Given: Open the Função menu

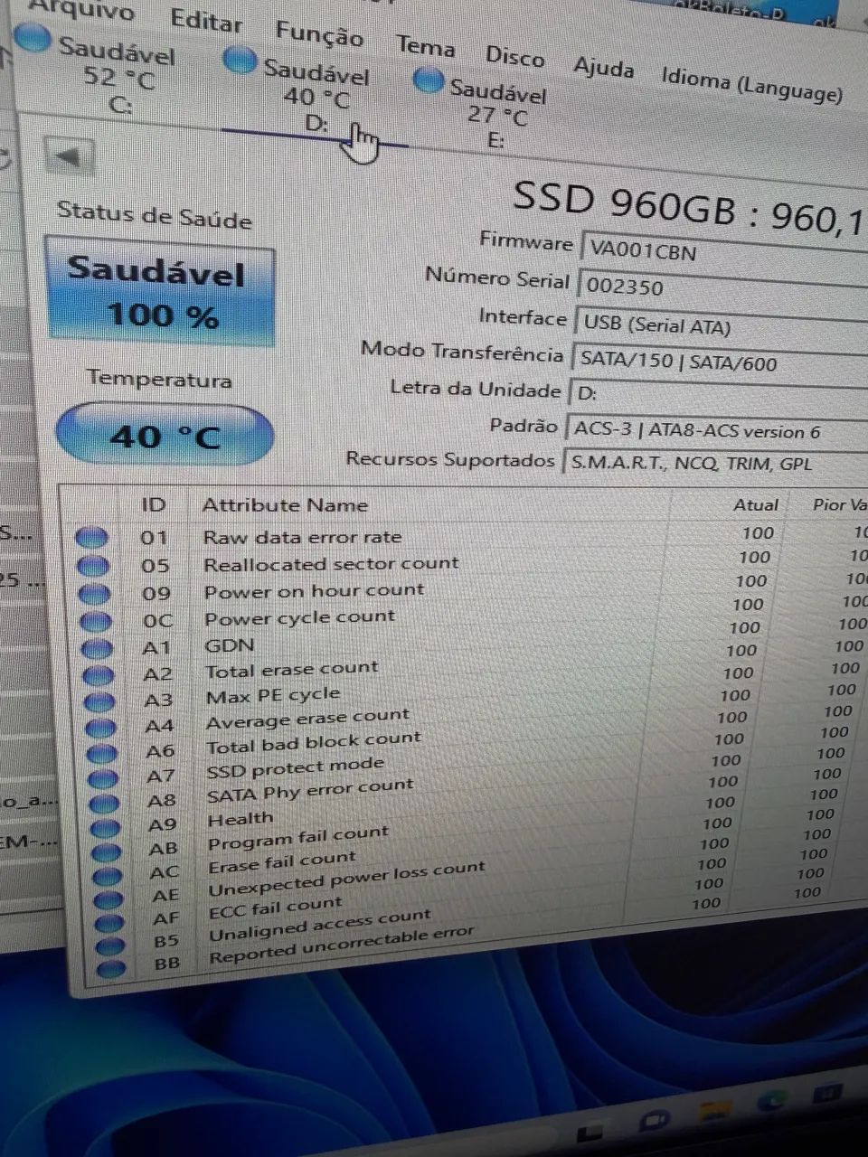Looking at the screenshot, I should click(x=319, y=33).
